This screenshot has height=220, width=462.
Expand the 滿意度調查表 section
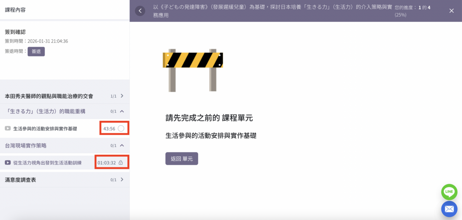click(x=122, y=180)
